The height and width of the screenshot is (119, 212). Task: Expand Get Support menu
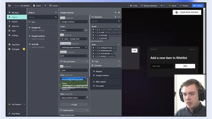pyautogui.click(x=17, y=104)
